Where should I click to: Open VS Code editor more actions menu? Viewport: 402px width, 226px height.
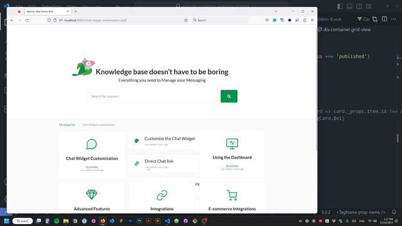click(x=394, y=19)
